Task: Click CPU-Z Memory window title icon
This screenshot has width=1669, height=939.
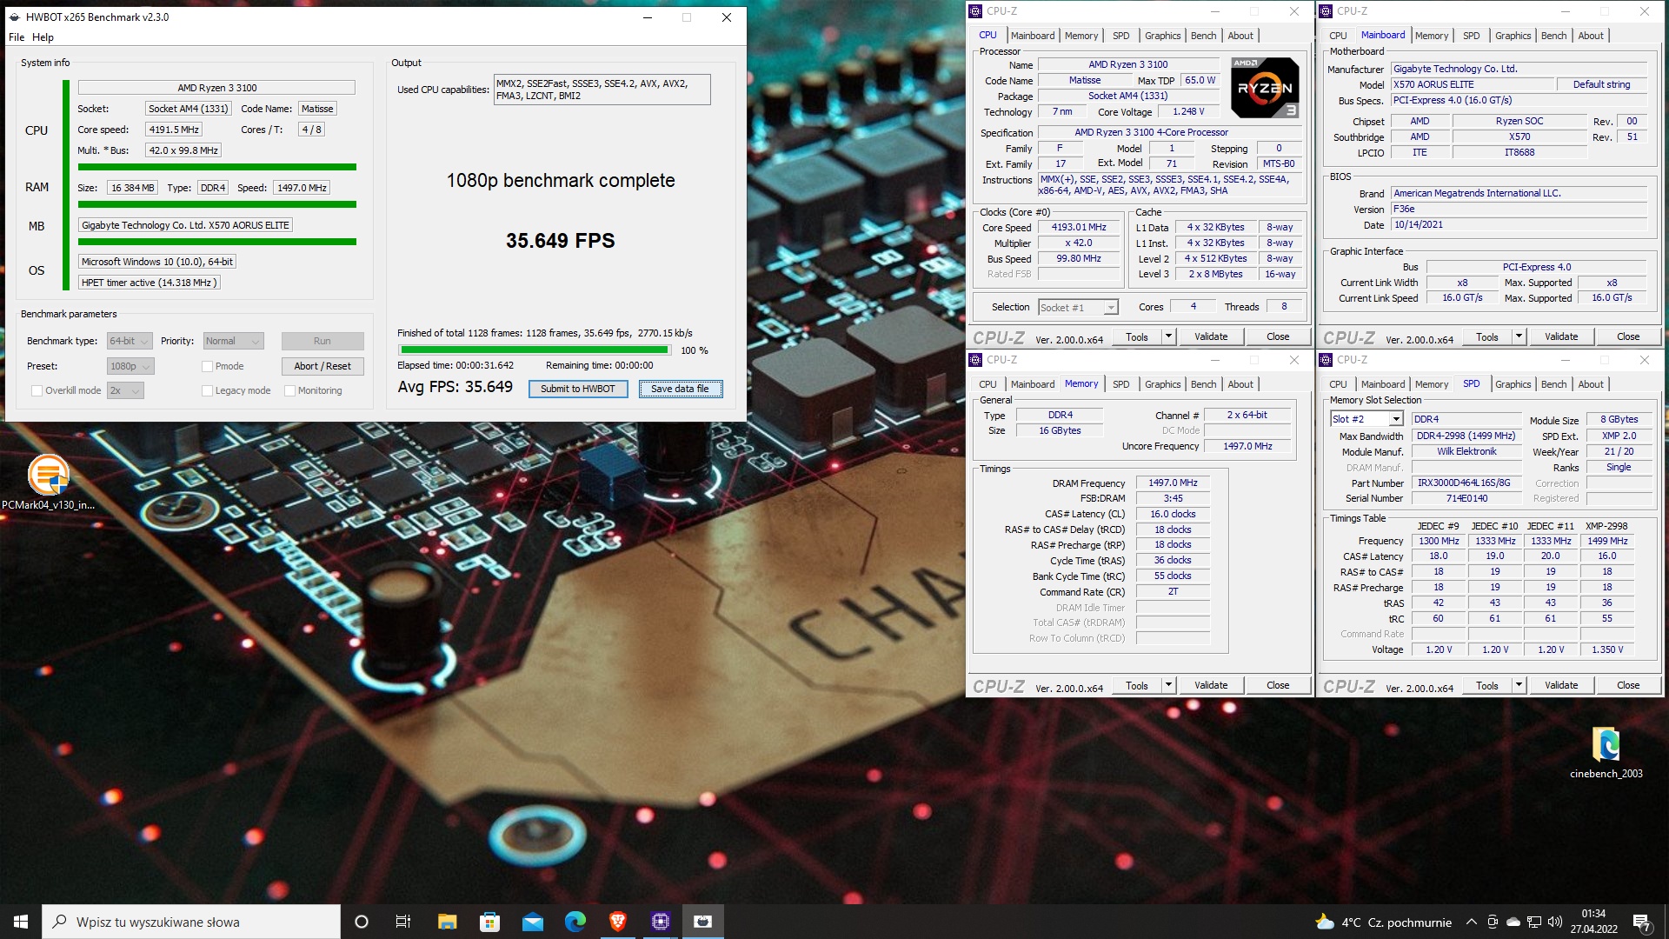Action: point(975,360)
